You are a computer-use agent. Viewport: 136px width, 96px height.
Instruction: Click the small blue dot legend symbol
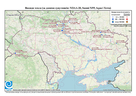113,17
